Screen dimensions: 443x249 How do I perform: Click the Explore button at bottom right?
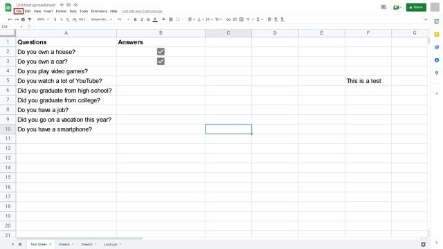point(423,244)
